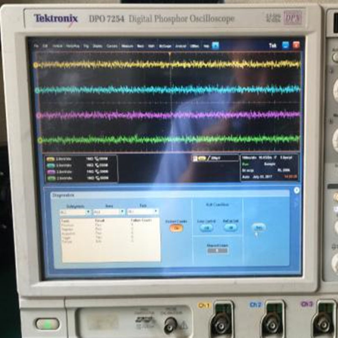Close the Diagnostics panel with round button

(x=297, y=191)
